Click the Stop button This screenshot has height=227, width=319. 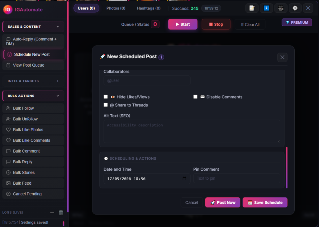(216, 24)
